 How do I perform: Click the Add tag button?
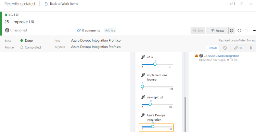(110, 30)
